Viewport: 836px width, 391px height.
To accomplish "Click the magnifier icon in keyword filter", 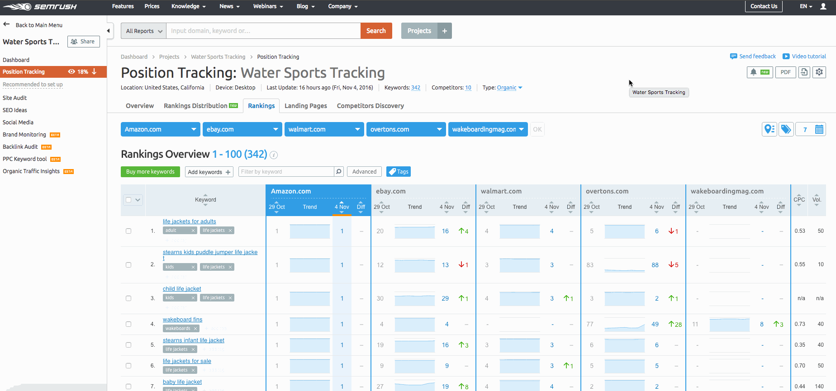I will (x=338, y=172).
